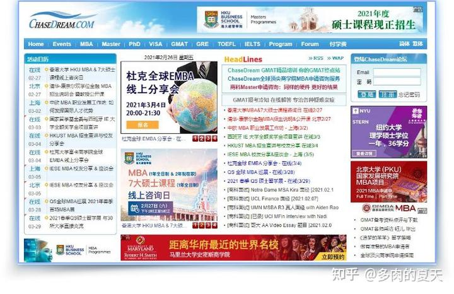
Task: Open HKUST MBA 招生宣讲与校友分享 在线3/4 link
Action: (x=272, y=145)
